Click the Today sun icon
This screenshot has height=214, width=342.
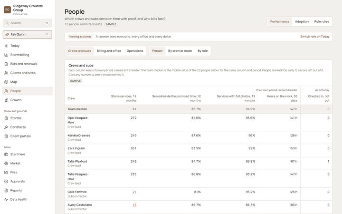point(6,46)
